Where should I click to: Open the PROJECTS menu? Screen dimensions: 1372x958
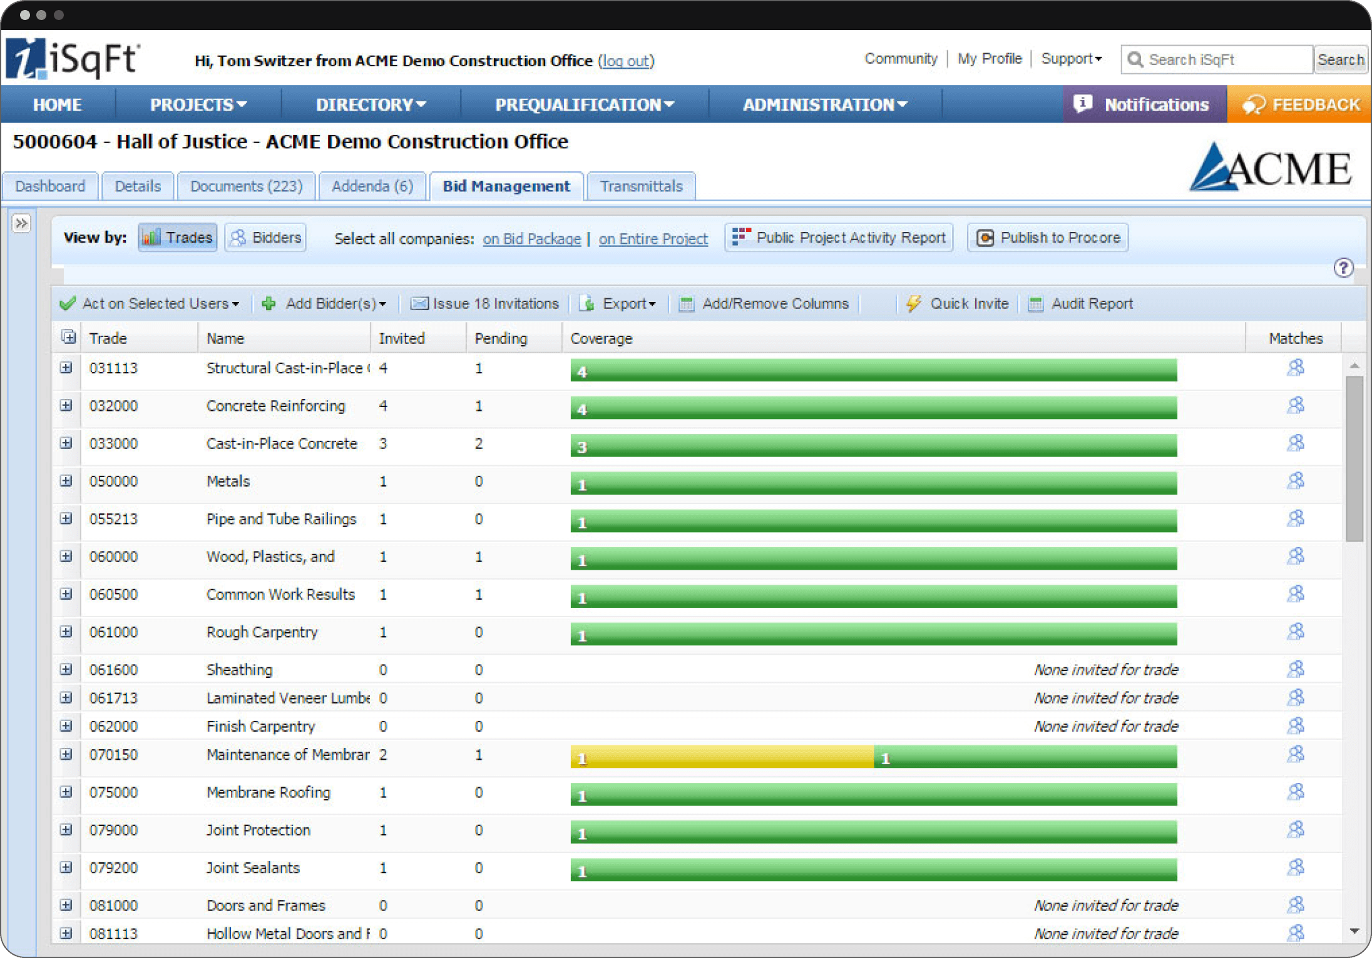pos(198,104)
